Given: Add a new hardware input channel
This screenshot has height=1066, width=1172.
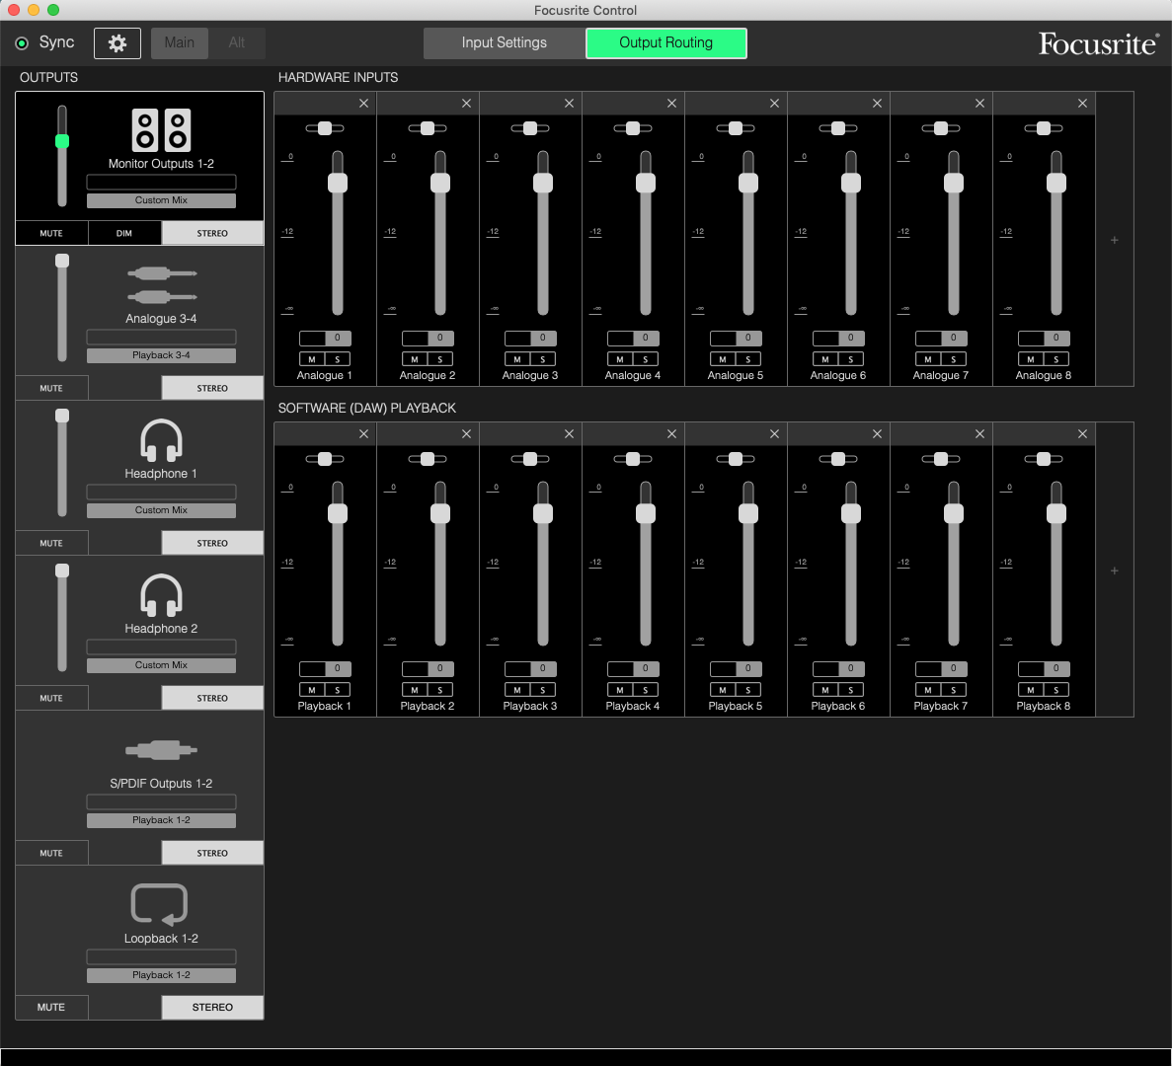Looking at the screenshot, I should click(x=1115, y=240).
